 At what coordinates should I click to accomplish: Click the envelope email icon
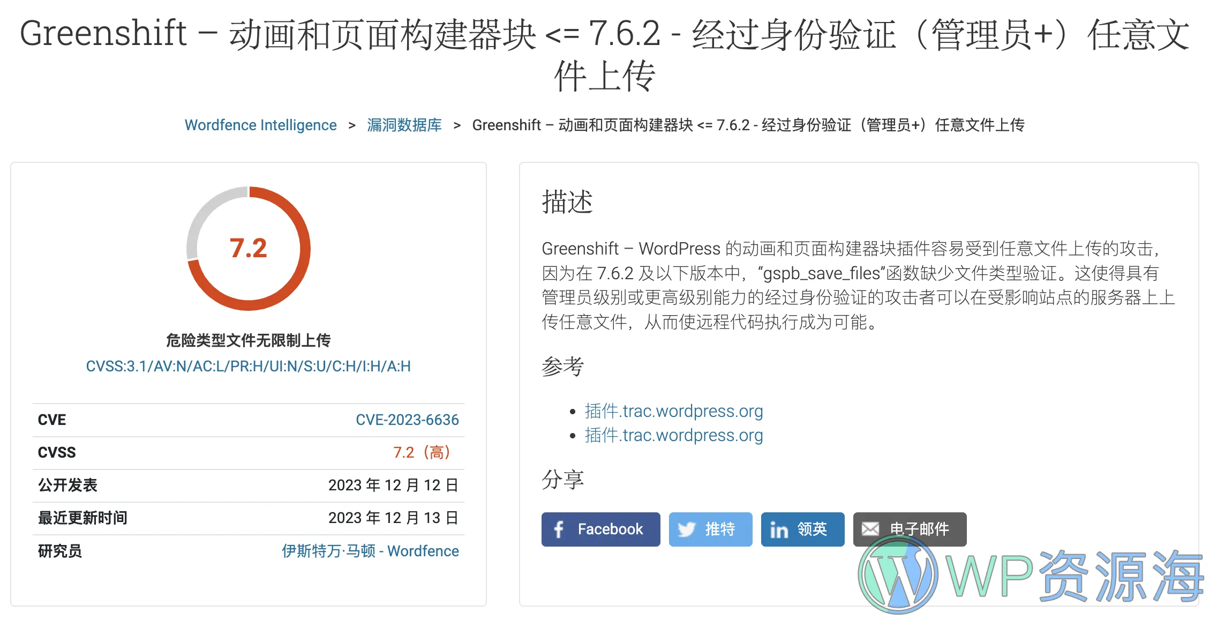(870, 529)
